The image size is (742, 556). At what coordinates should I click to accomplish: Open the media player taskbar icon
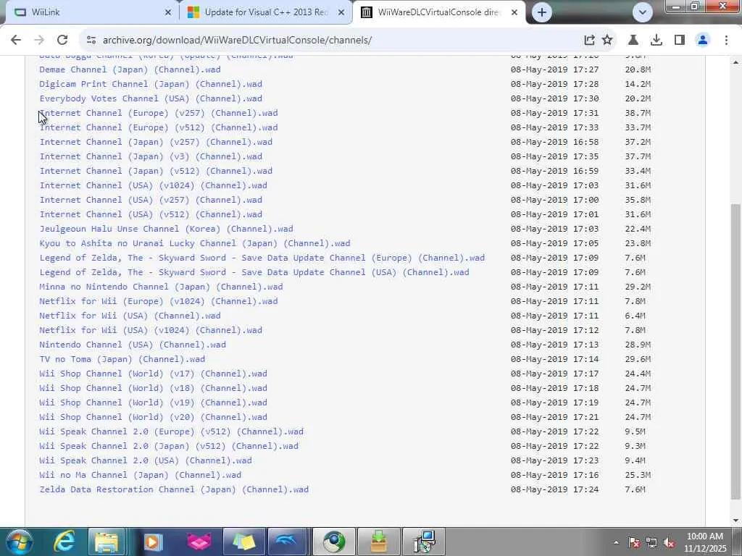click(152, 542)
